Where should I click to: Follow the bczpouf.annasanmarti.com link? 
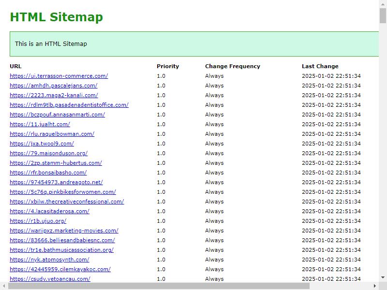click(x=57, y=115)
